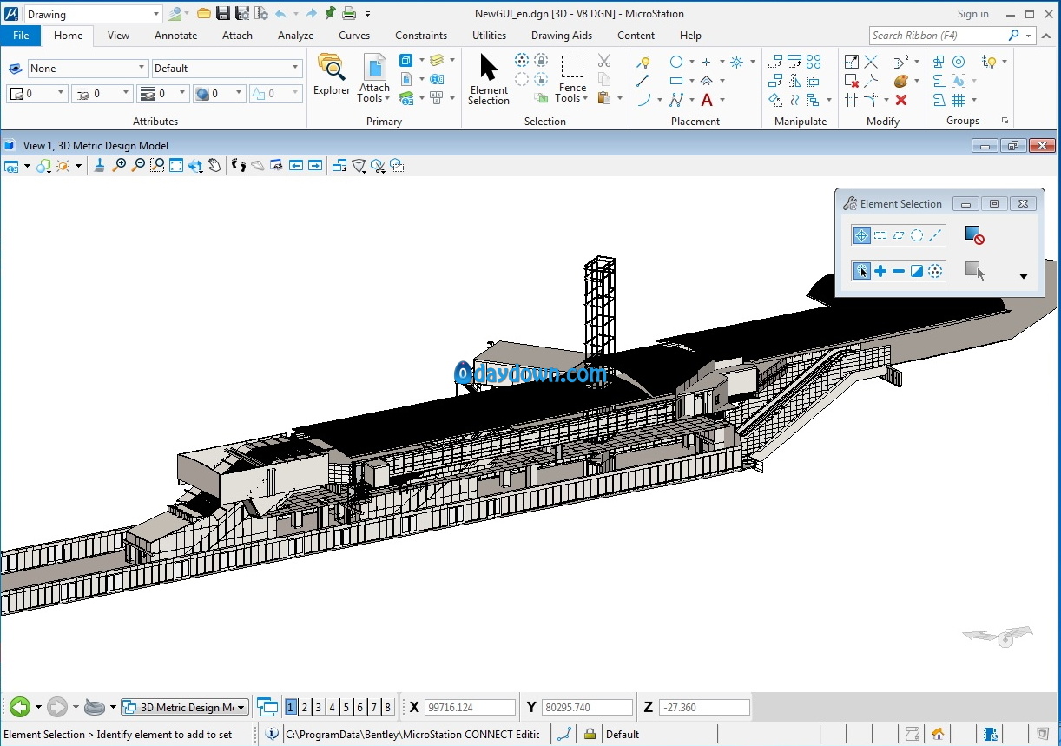Click the Cut scissors icon
Image resolution: width=1061 pixels, height=746 pixels.
604,61
